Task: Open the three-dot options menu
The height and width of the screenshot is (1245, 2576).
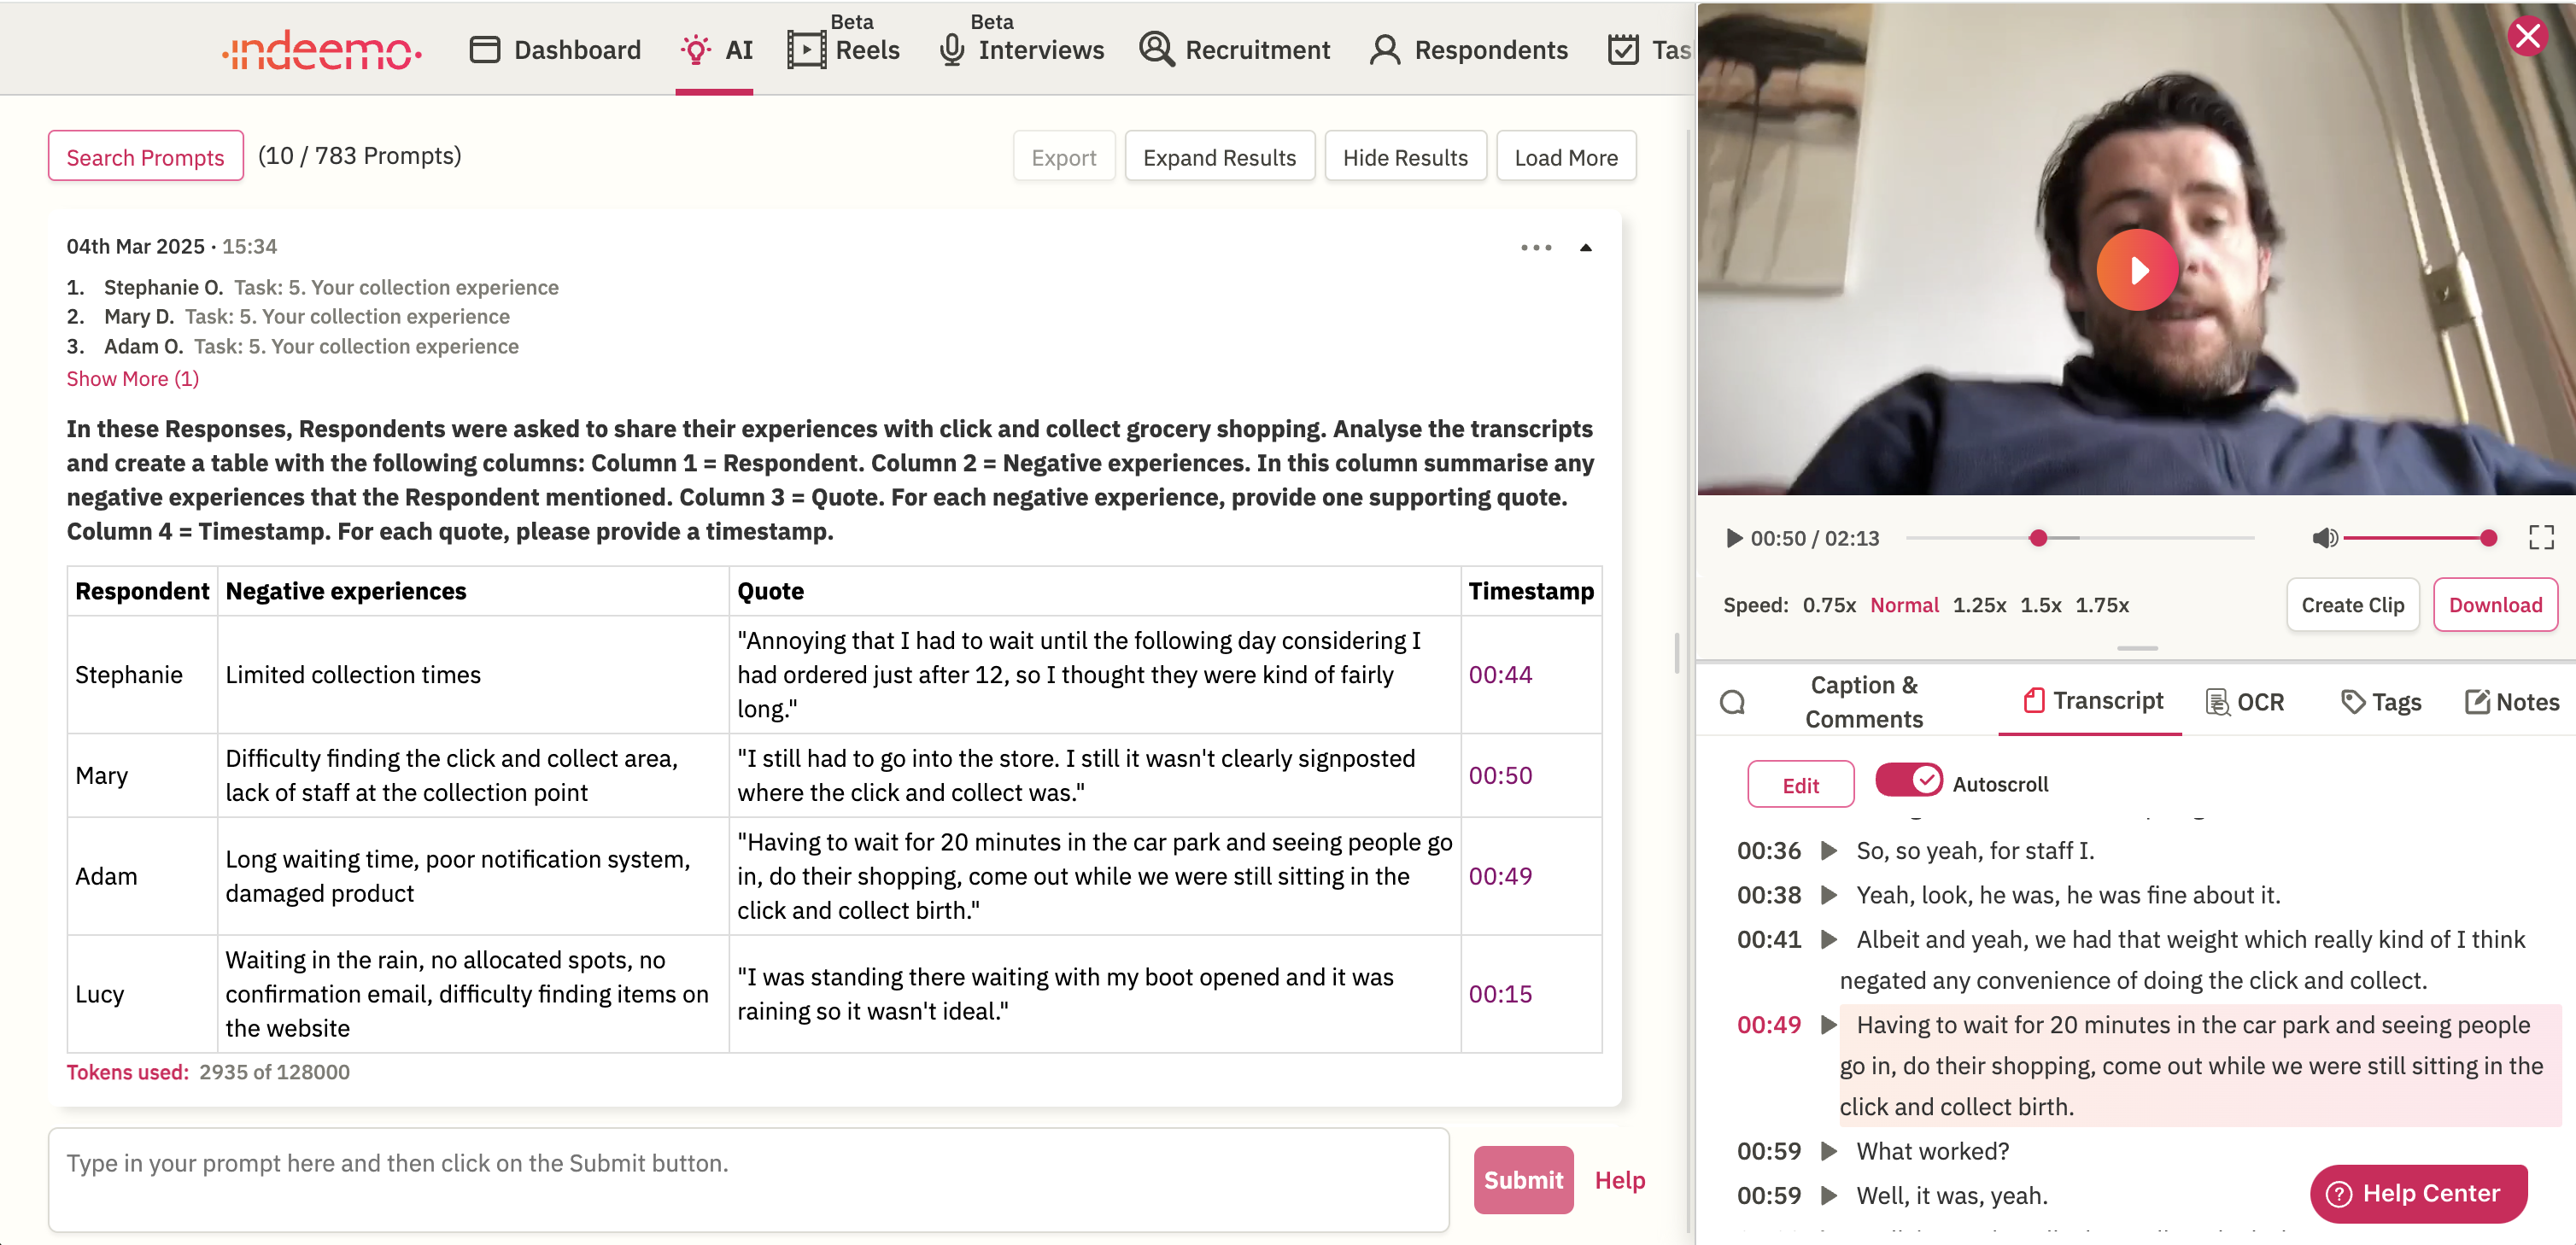Action: coord(1536,247)
